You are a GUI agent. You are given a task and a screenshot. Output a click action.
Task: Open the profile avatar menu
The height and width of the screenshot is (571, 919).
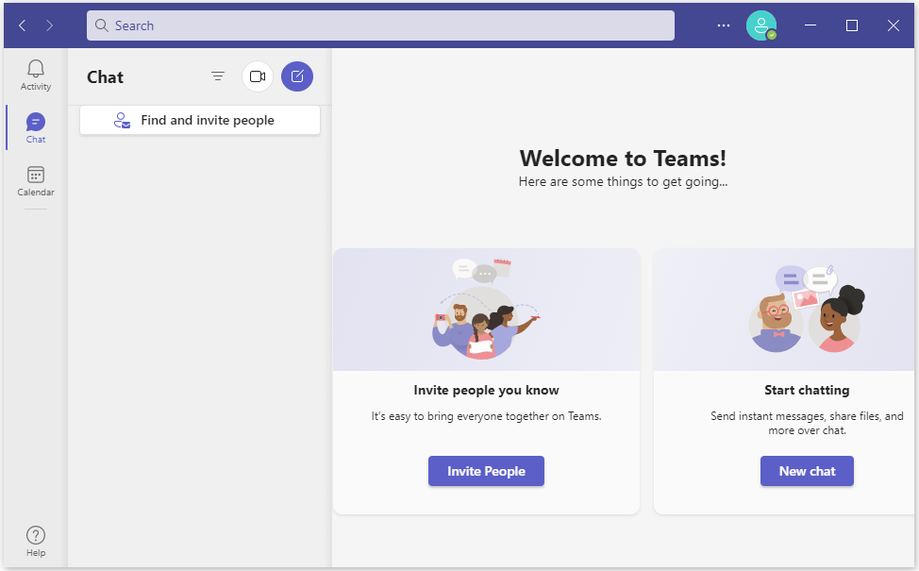(x=761, y=25)
